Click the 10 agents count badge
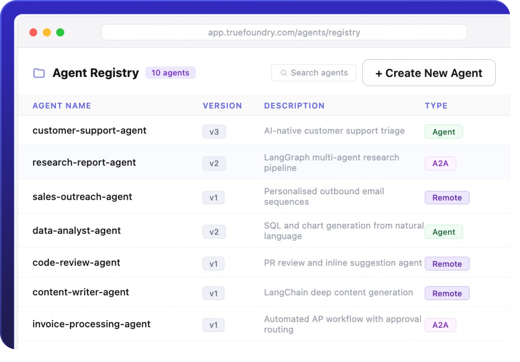 [x=170, y=73]
